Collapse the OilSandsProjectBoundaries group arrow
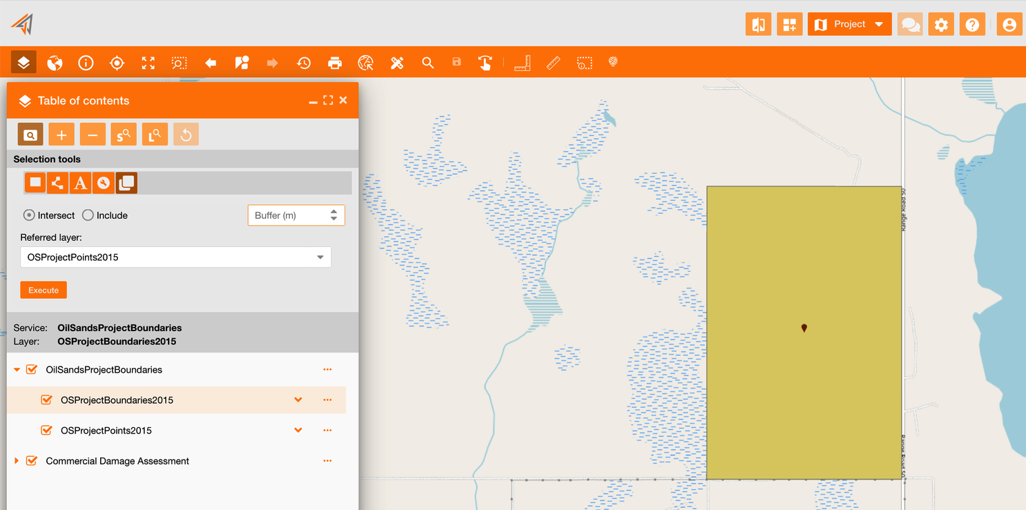 [x=17, y=370]
